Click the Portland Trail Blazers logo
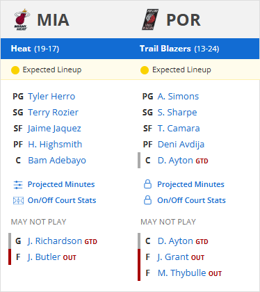 (150, 19)
